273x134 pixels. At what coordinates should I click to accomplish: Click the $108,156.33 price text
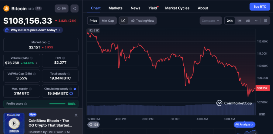pyautogui.click(x=28, y=21)
